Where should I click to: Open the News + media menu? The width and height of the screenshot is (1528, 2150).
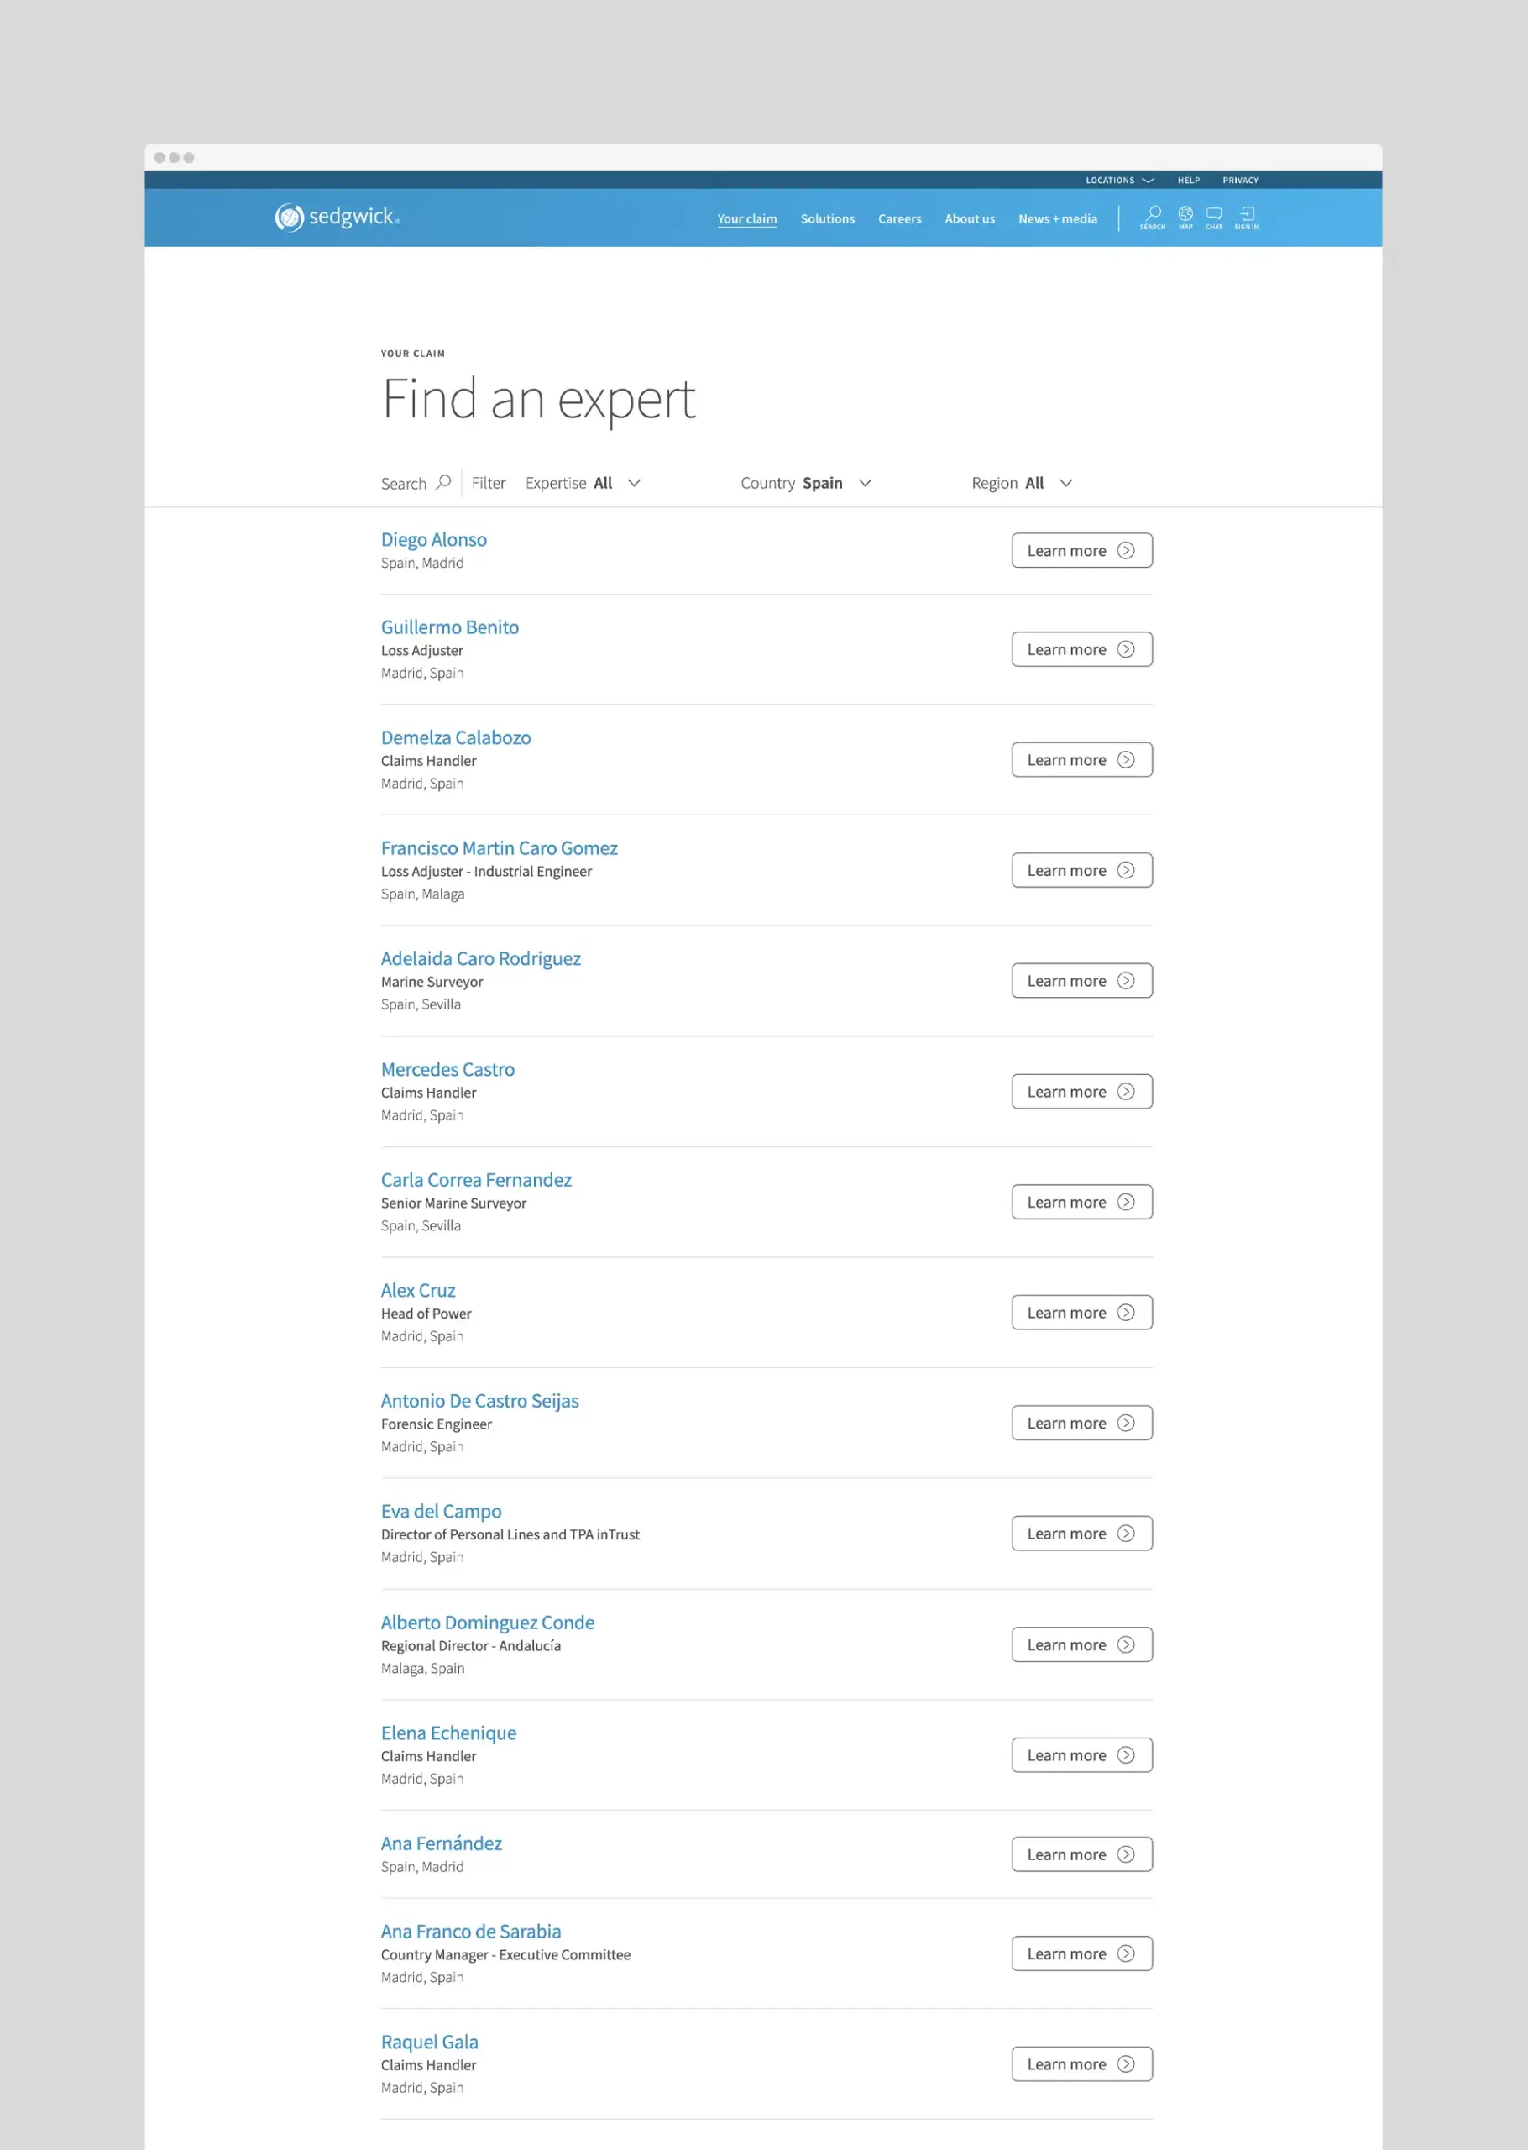coord(1058,218)
